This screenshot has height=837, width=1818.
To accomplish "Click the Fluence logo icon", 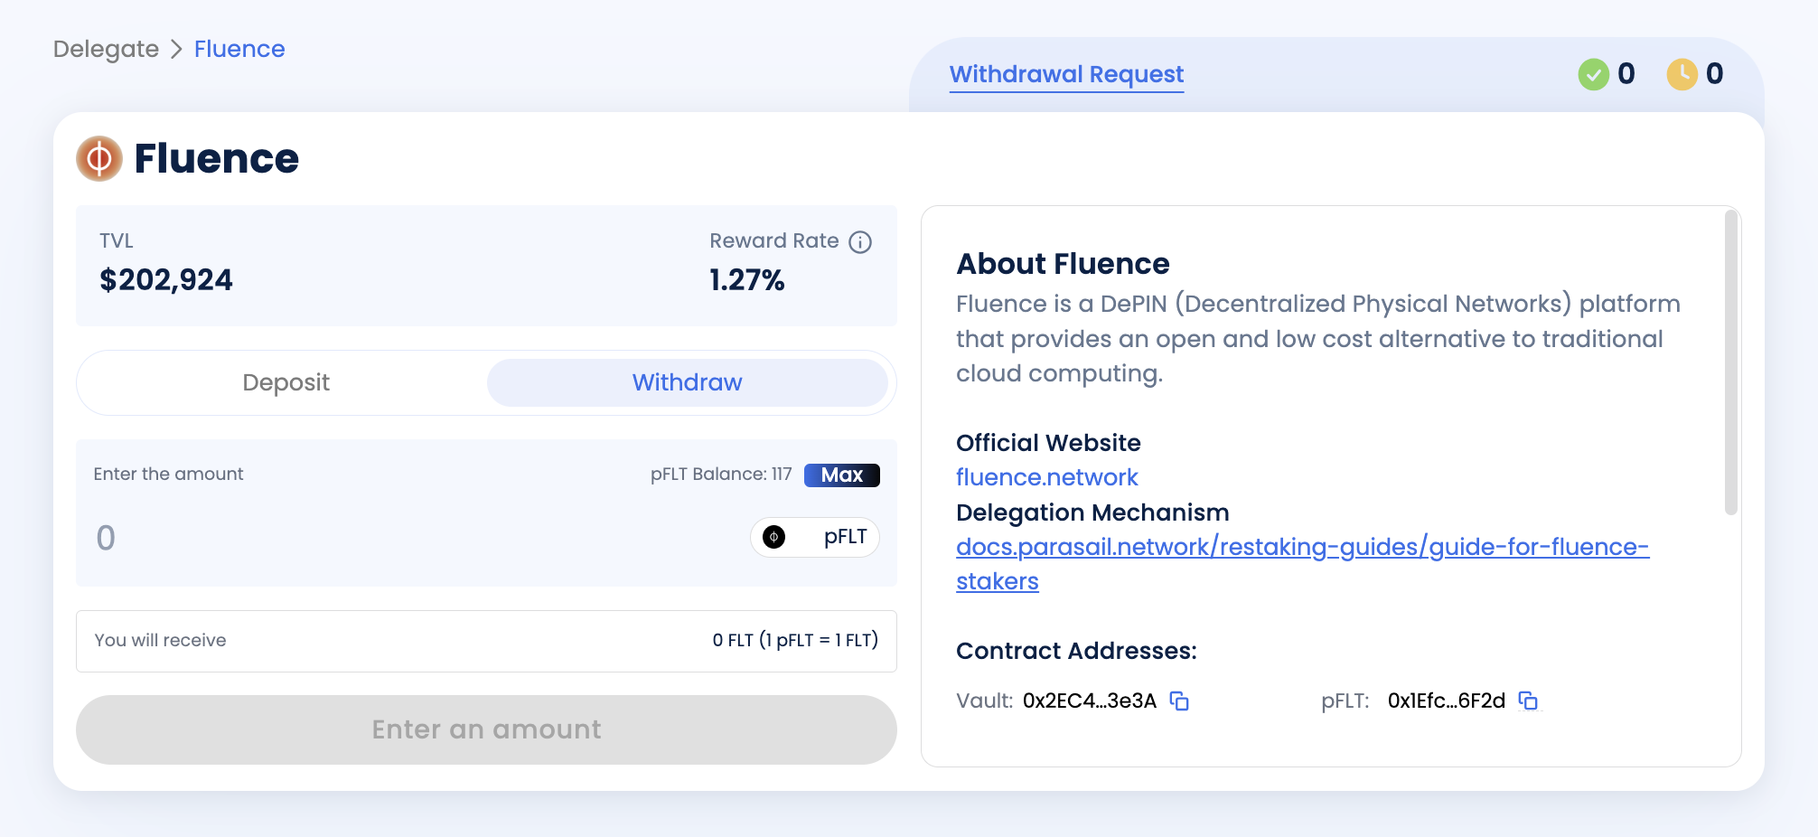I will (99, 159).
